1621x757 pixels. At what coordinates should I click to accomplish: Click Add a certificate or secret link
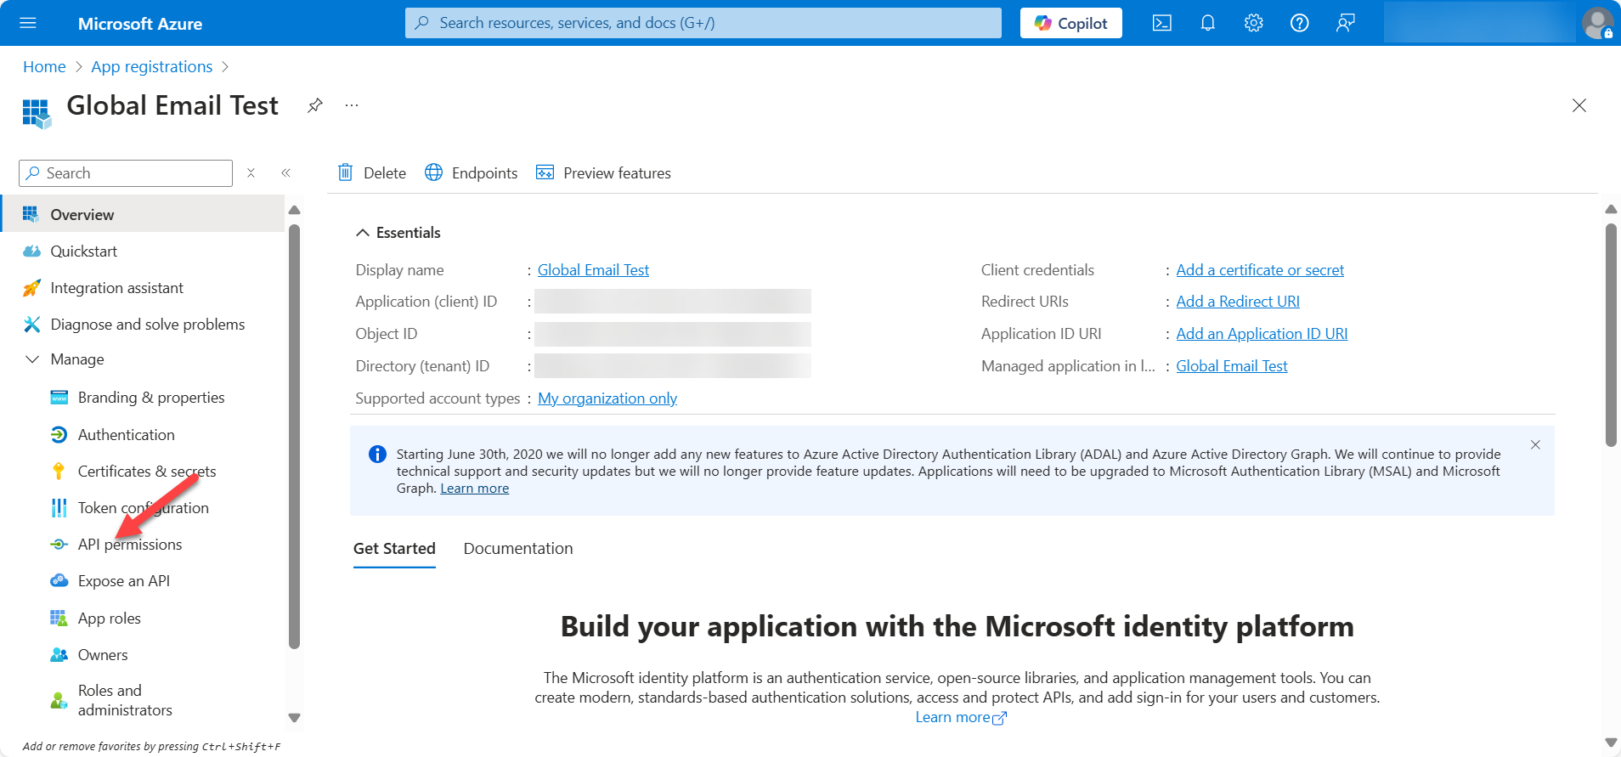[x=1259, y=270]
